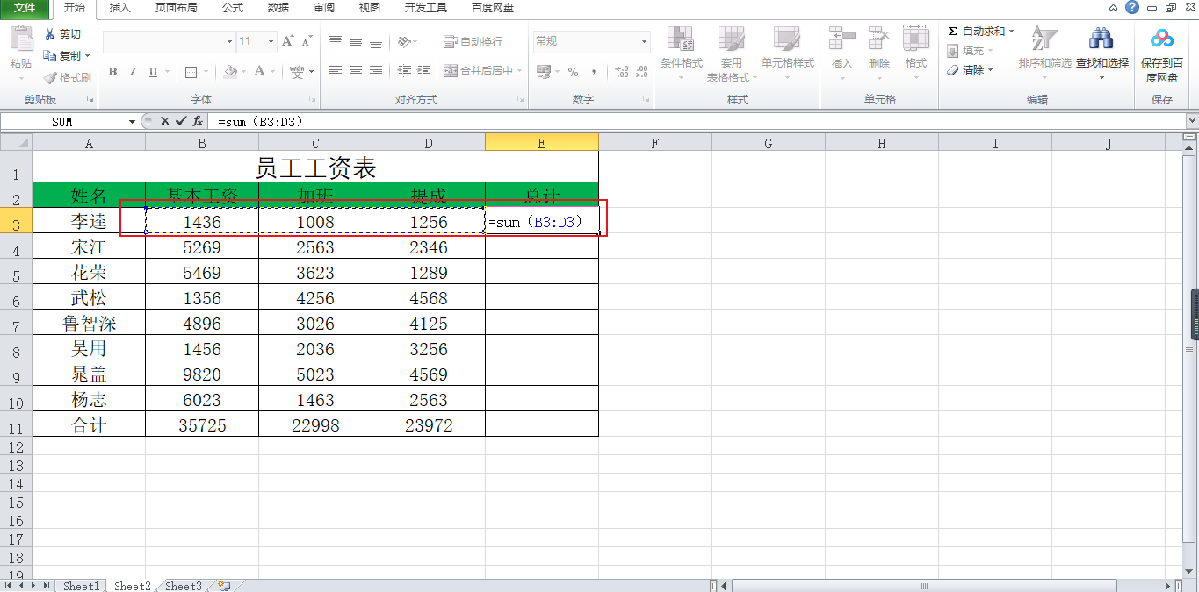This screenshot has height=592, width=1199.
Task: Toggle align text right
Action: [x=376, y=71]
